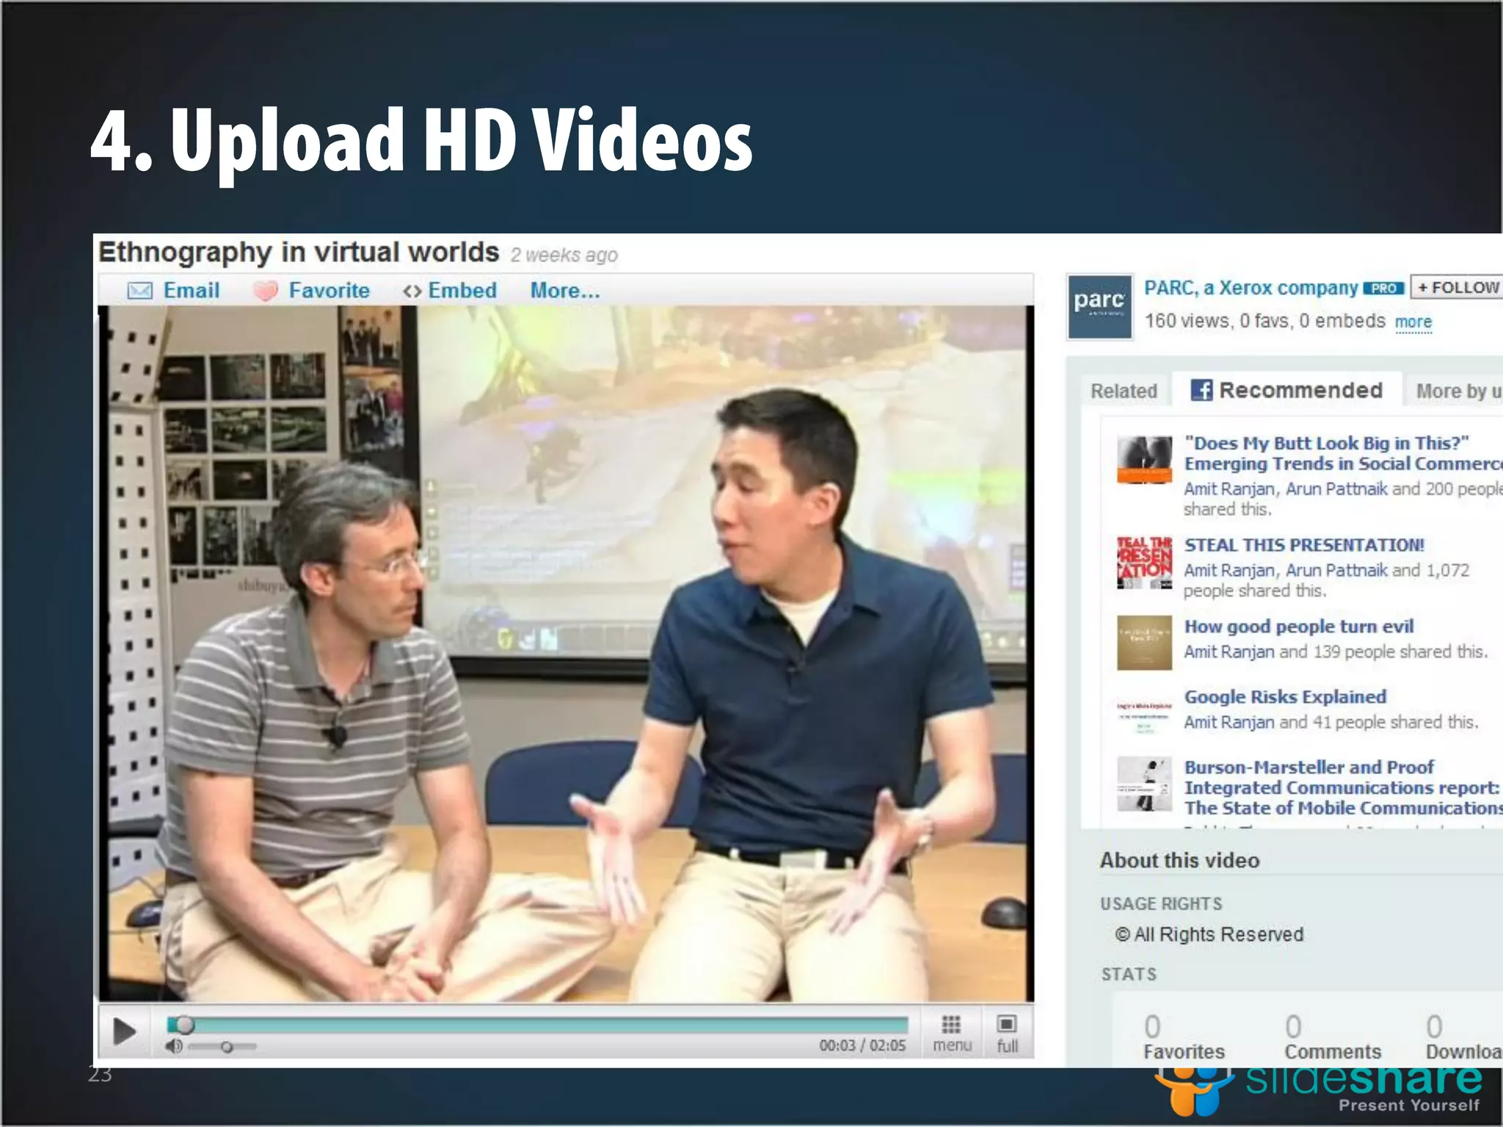Viewport: 1503px width, 1127px height.
Task: Click the Facebook icon on Recommended tab
Action: (1201, 390)
